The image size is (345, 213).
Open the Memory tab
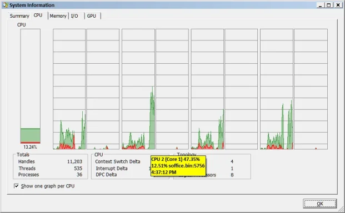[58, 16]
